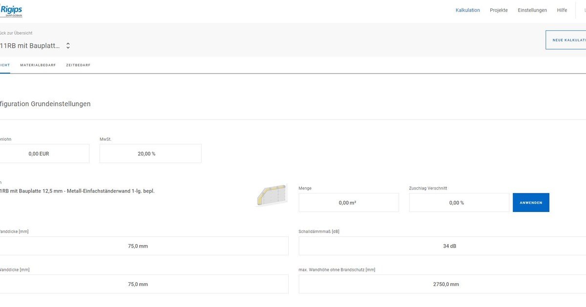Click the Rigips Saint-Gobain logo
Screen dimensions: 586x307
tap(11, 11)
